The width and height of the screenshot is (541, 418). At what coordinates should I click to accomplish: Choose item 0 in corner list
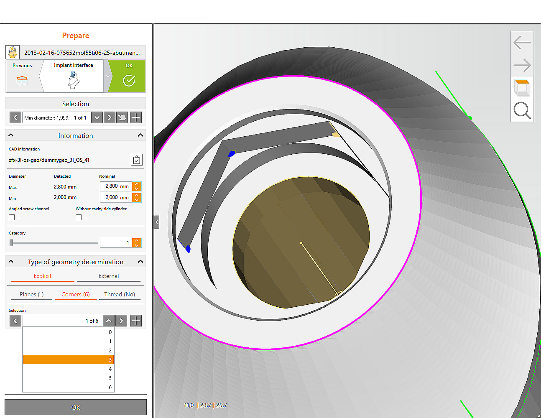[x=68, y=332]
